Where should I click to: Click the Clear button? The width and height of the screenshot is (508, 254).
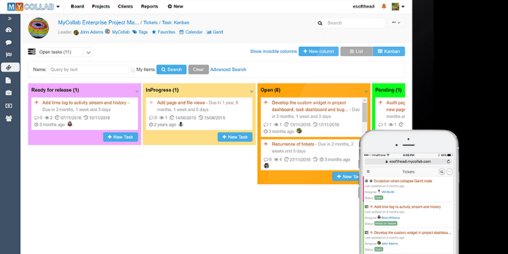point(198,69)
